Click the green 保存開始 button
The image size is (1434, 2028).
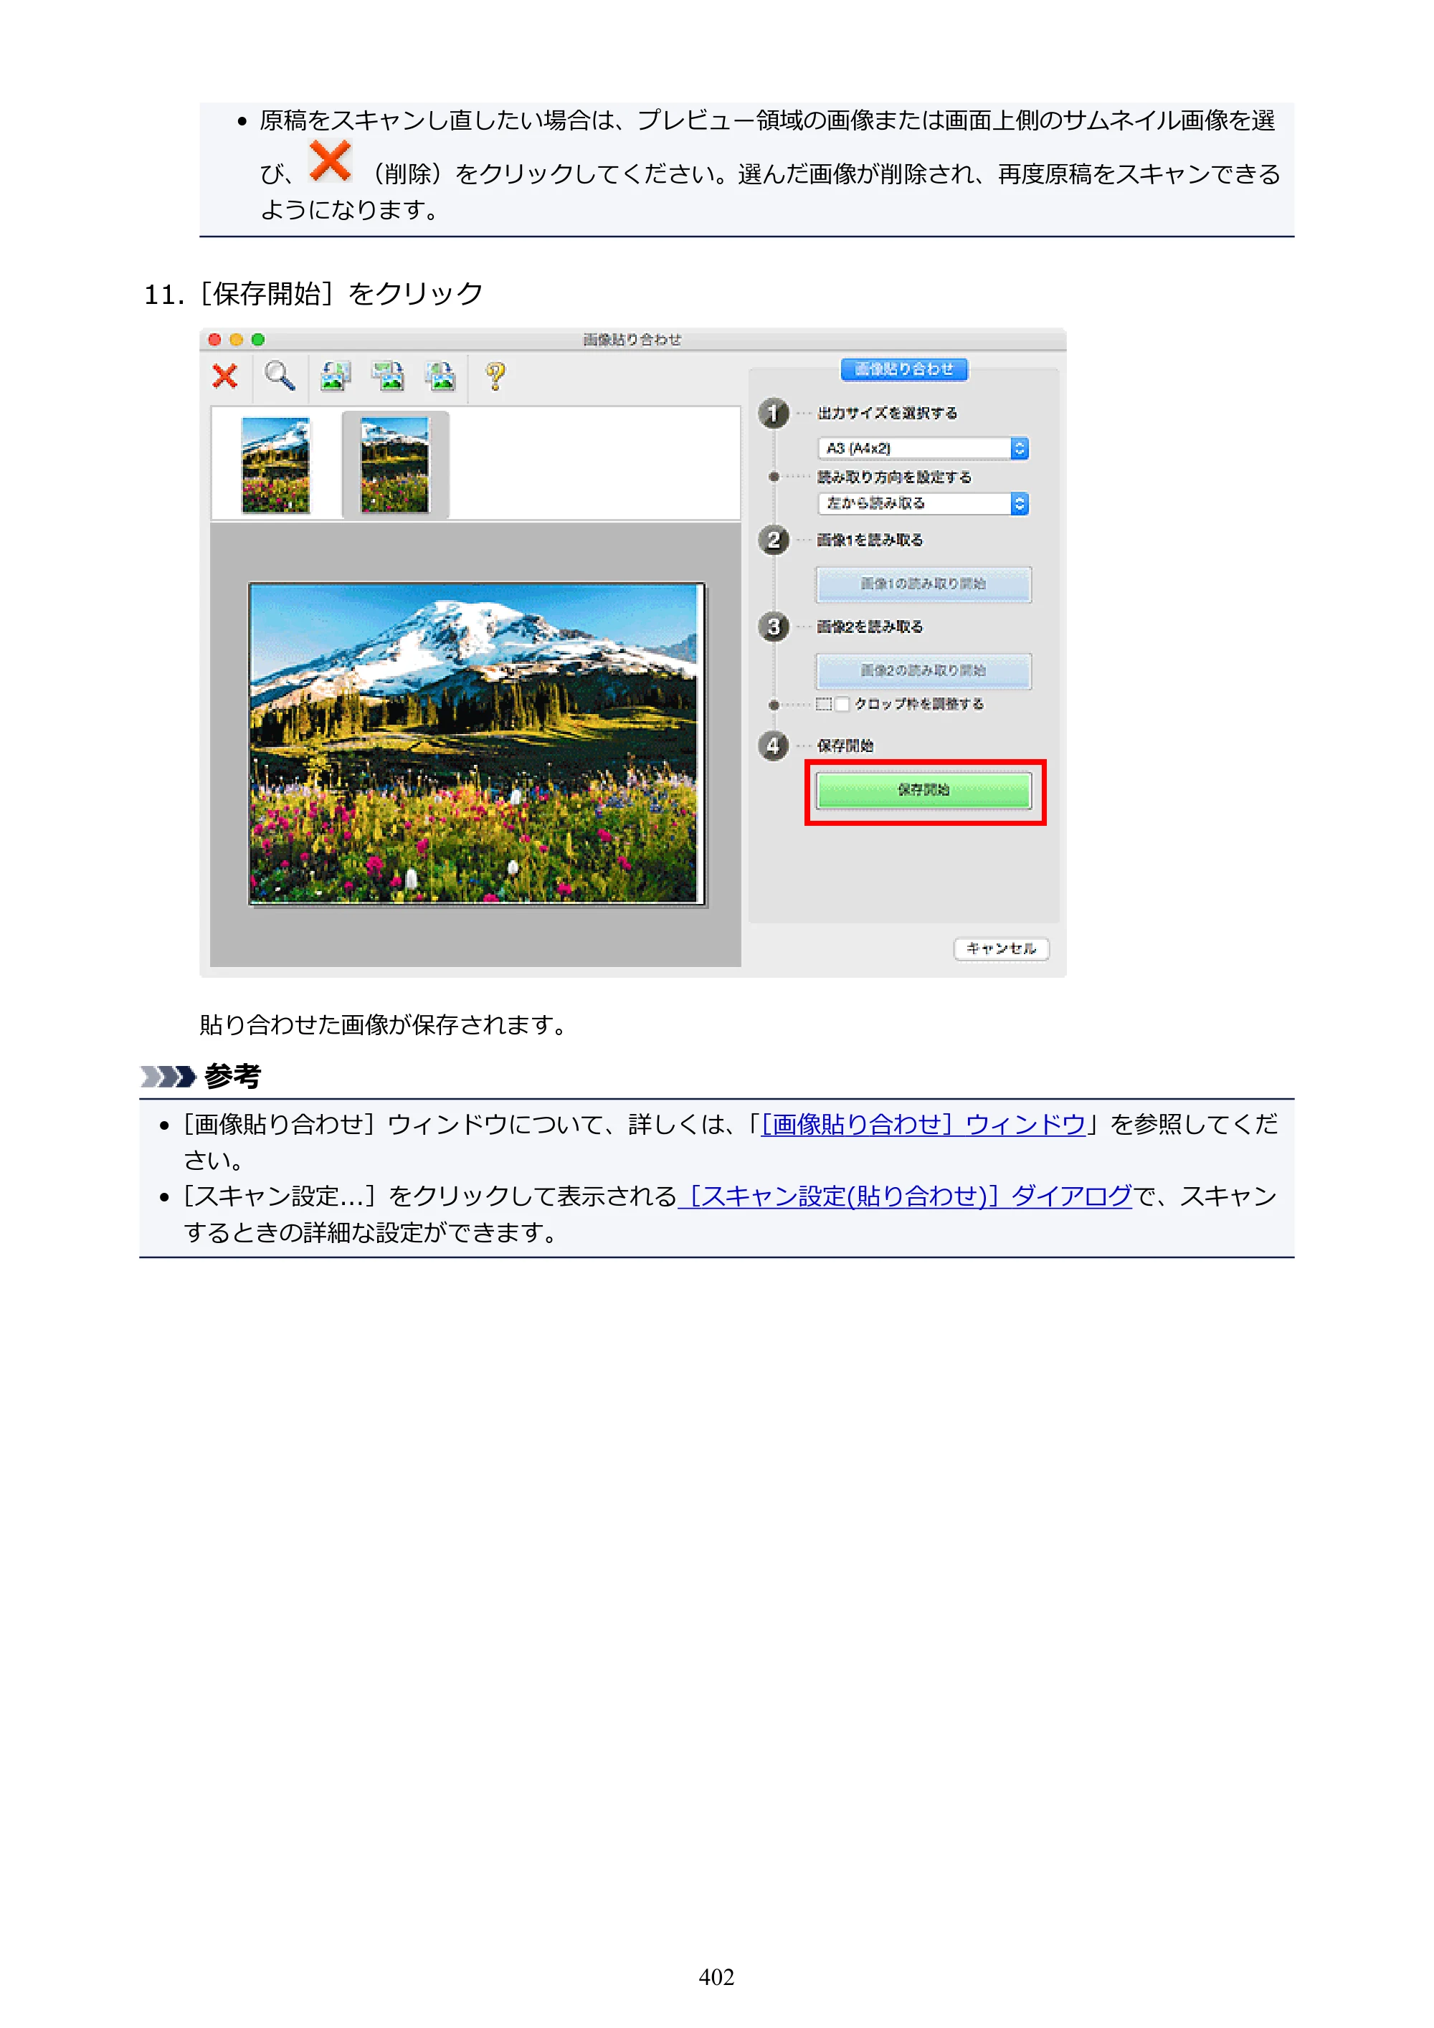(x=923, y=791)
